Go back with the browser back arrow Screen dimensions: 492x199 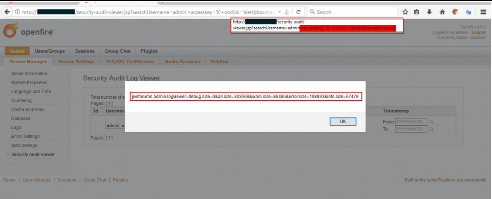(x=7, y=12)
